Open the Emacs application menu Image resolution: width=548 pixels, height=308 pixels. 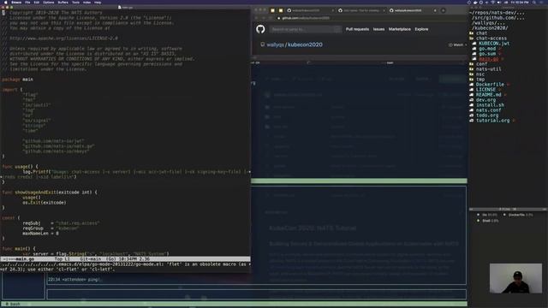click(16, 2)
